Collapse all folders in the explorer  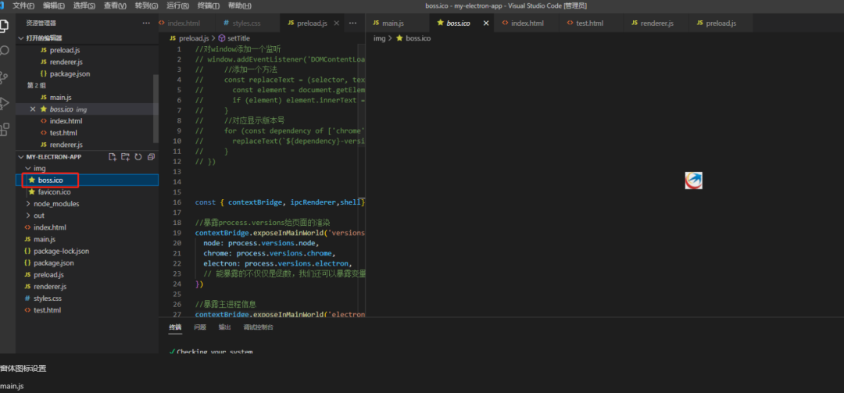point(151,157)
